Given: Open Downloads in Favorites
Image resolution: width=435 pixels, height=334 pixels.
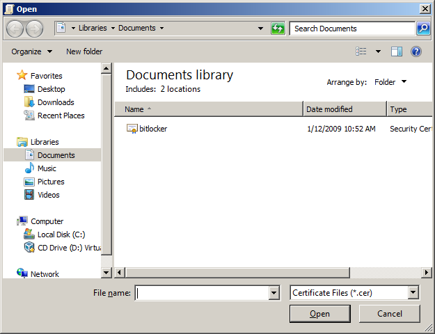Looking at the screenshot, I should tap(56, 102).
